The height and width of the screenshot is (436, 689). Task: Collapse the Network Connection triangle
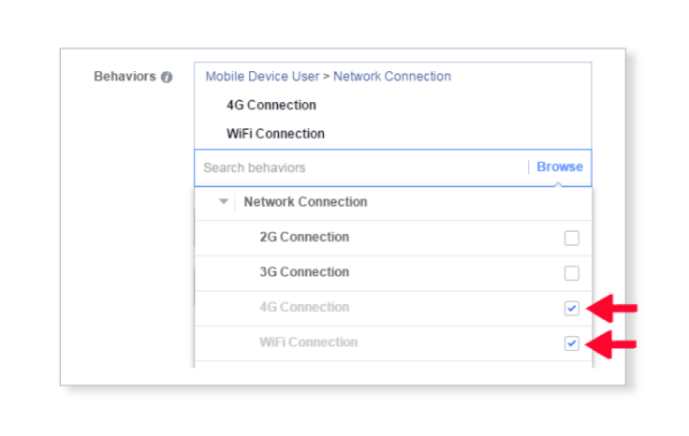coord(223,202)
